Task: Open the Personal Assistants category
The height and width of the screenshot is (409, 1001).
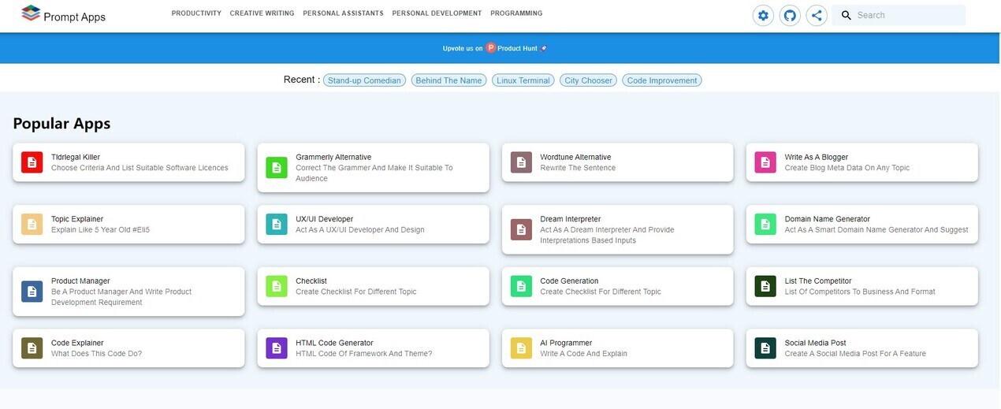Action: (343, 13)
